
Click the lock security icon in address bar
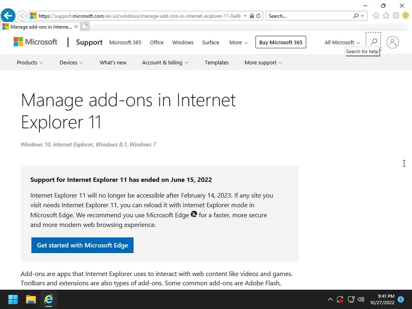coord(252,16)
